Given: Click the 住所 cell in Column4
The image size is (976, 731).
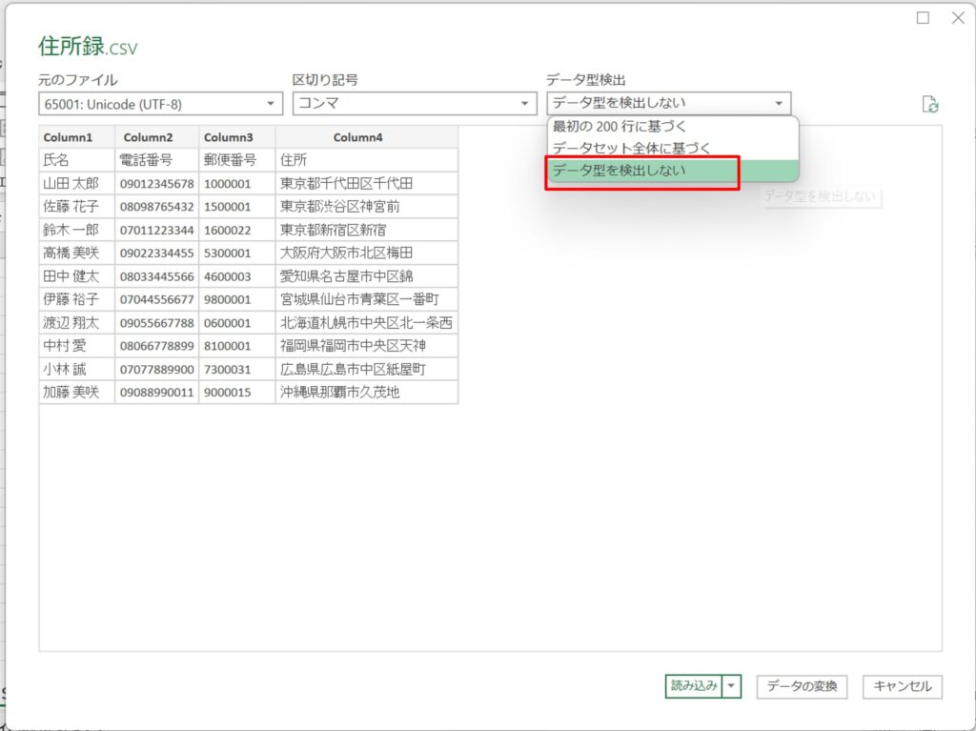Looking at the screenshot, I should 367,160.
